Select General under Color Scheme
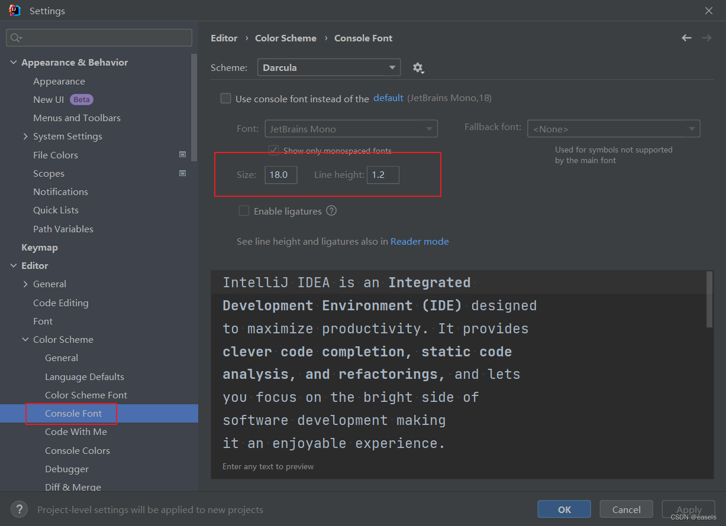This screenshot has height=526, width=726. tap(62, 358)
